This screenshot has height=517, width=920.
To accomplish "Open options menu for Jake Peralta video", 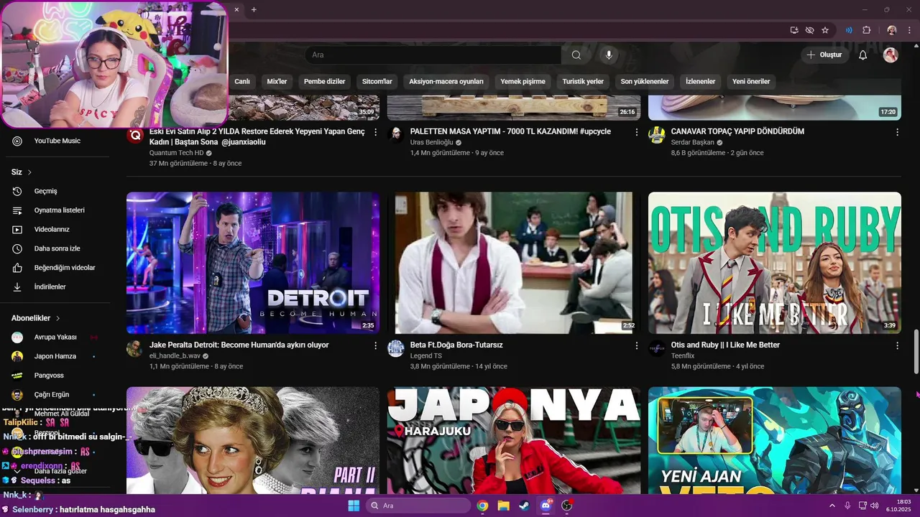I will (x=375, y=345).
